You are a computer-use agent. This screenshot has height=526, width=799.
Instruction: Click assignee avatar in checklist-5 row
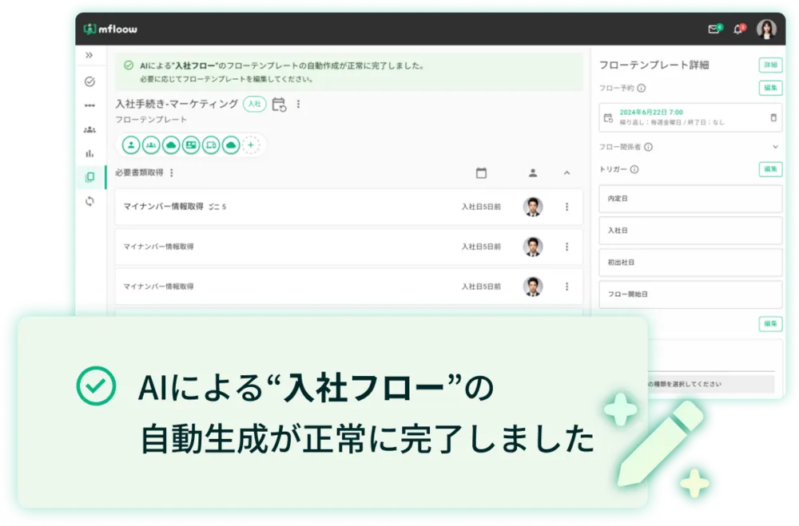click(x=532, y=207)
